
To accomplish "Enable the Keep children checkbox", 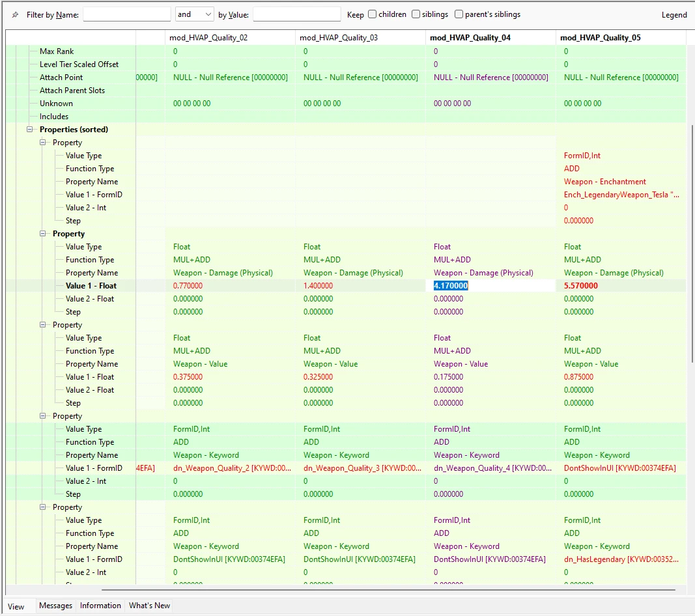I will tap(373, 14).
